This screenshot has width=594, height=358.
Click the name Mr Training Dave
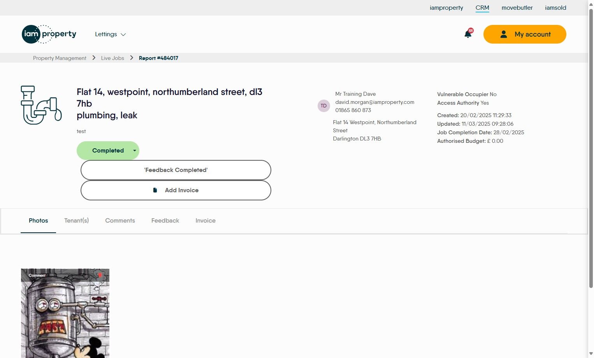pos(355,94)
